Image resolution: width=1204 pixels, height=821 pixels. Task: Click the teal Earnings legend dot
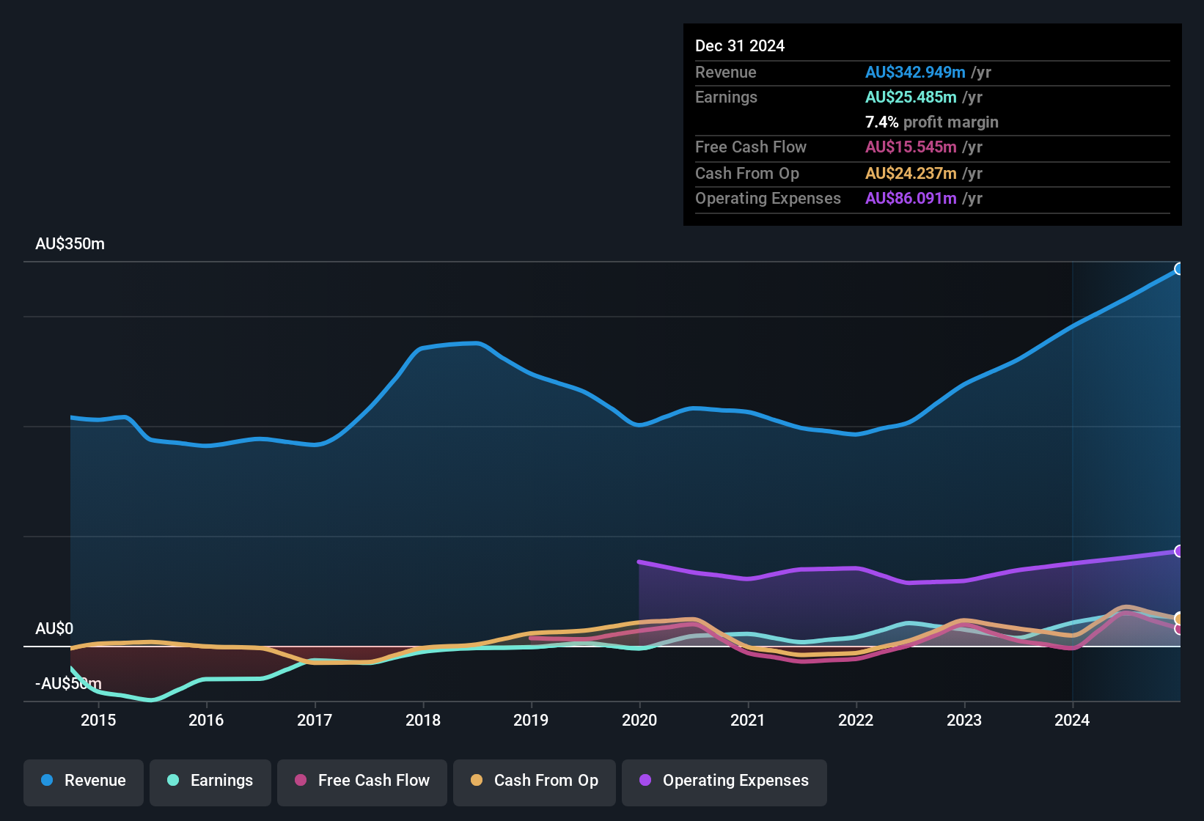click(174, 781)
